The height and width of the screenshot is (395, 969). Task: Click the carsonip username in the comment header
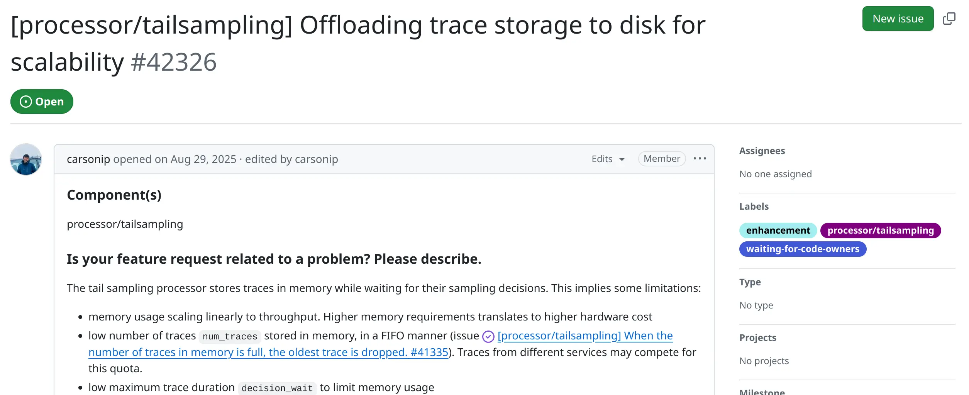click(88, 159)
